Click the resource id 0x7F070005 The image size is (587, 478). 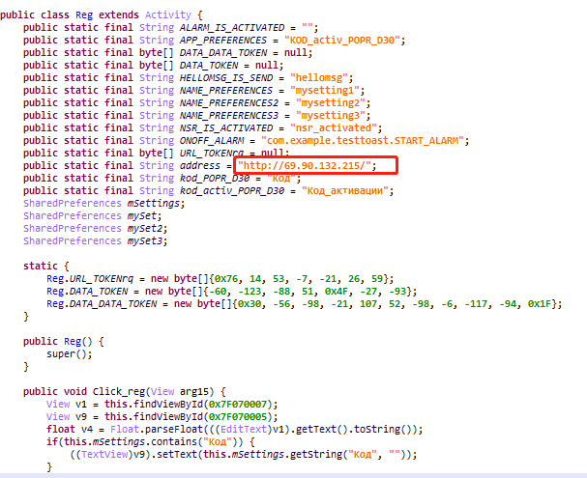pyautogui.click(x=238, y=417)
